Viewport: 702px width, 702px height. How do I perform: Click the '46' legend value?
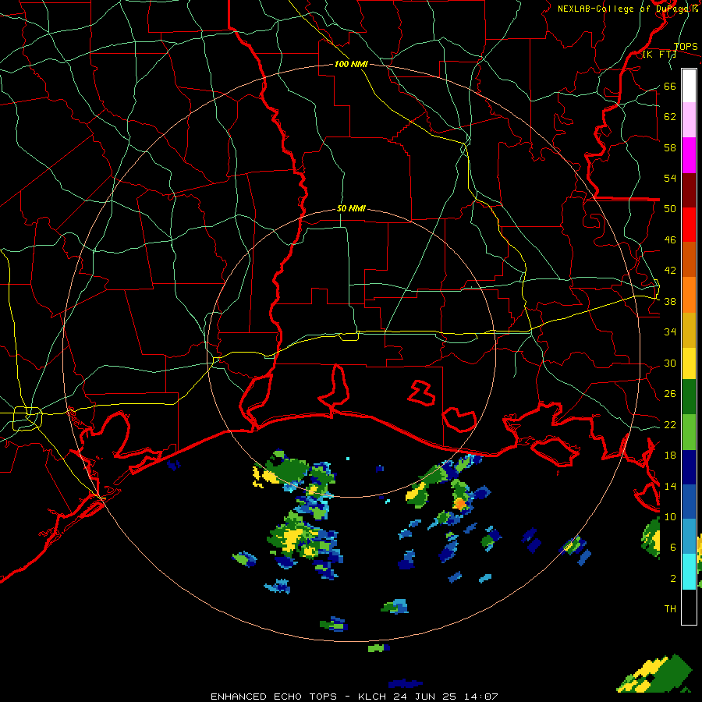coord(670,240)
